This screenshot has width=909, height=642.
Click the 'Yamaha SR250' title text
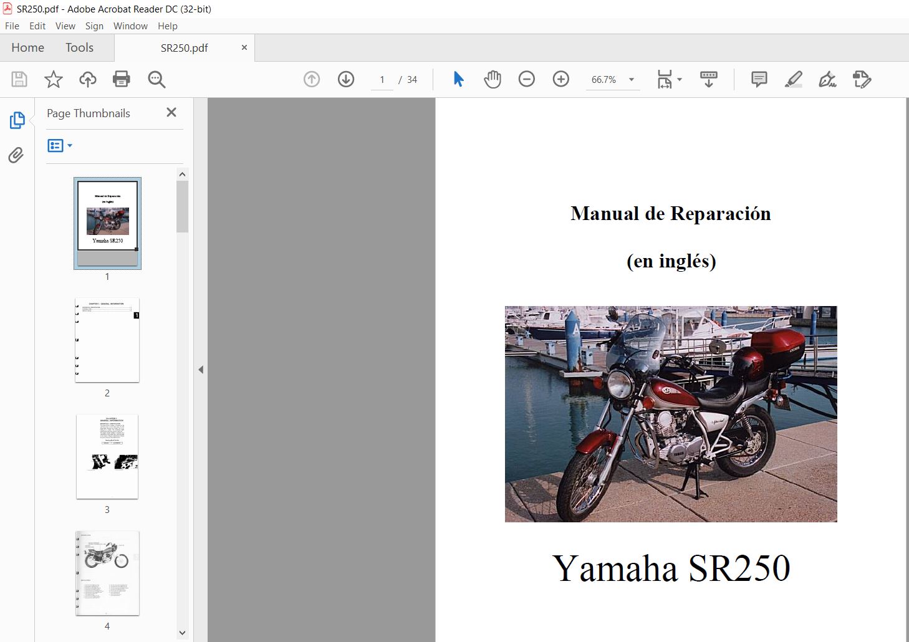[x=671, y=568]
